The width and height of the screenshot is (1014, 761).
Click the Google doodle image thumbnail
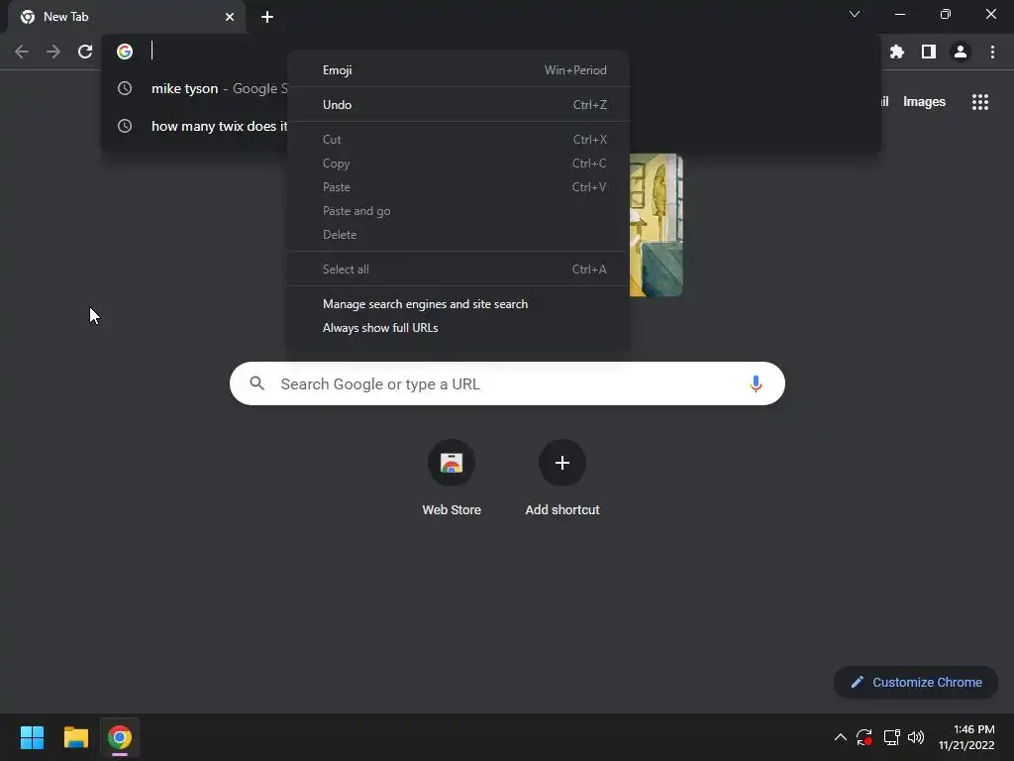[x=656, y=225]
